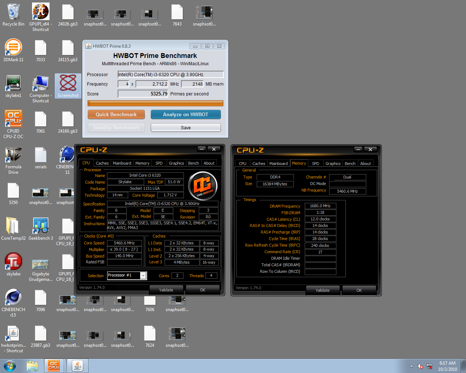Screen dimensions: 466x373
Task: Show hidden tray icons arrow
Action: coord(411,366)
